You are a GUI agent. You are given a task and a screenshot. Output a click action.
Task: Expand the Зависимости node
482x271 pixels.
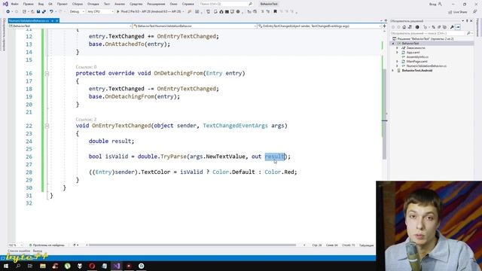[397, 48]
